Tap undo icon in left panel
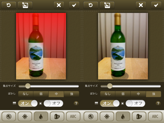The height and width of the screenshot is (123, 164). (x=9, y=5)
